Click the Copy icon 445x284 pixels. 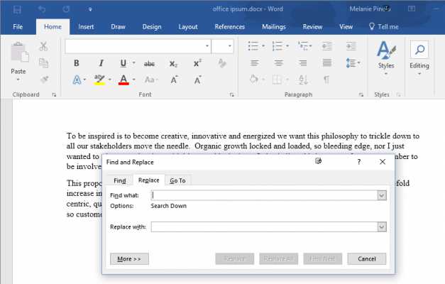tap(43, 62)
